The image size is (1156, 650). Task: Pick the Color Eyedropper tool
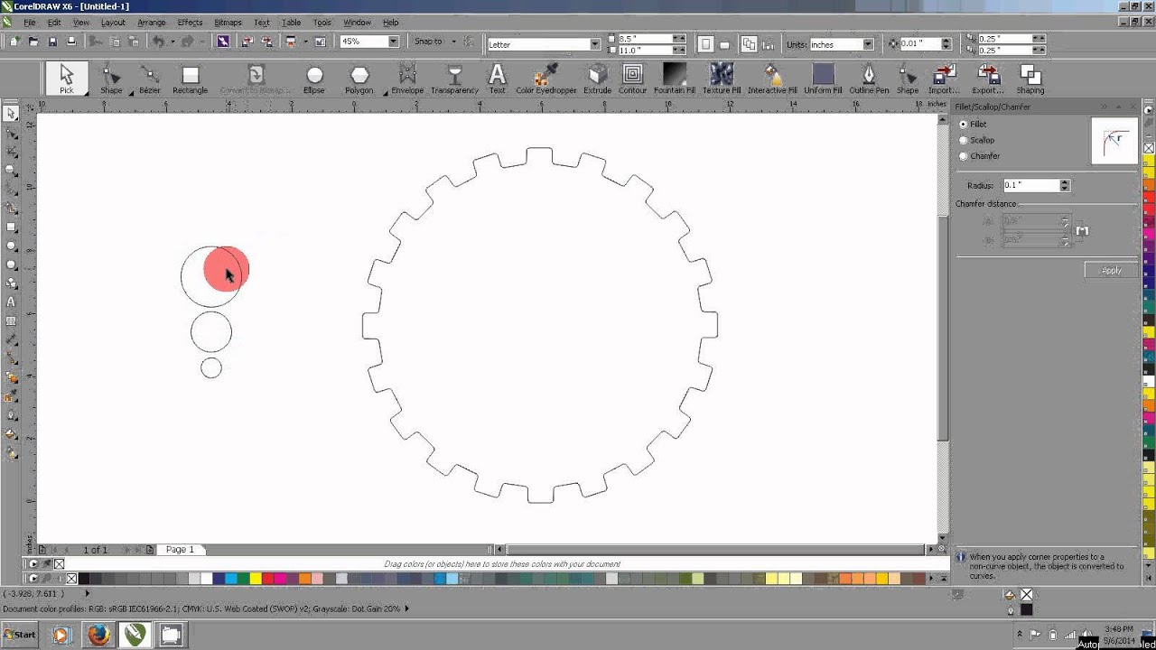coord(545,79)
